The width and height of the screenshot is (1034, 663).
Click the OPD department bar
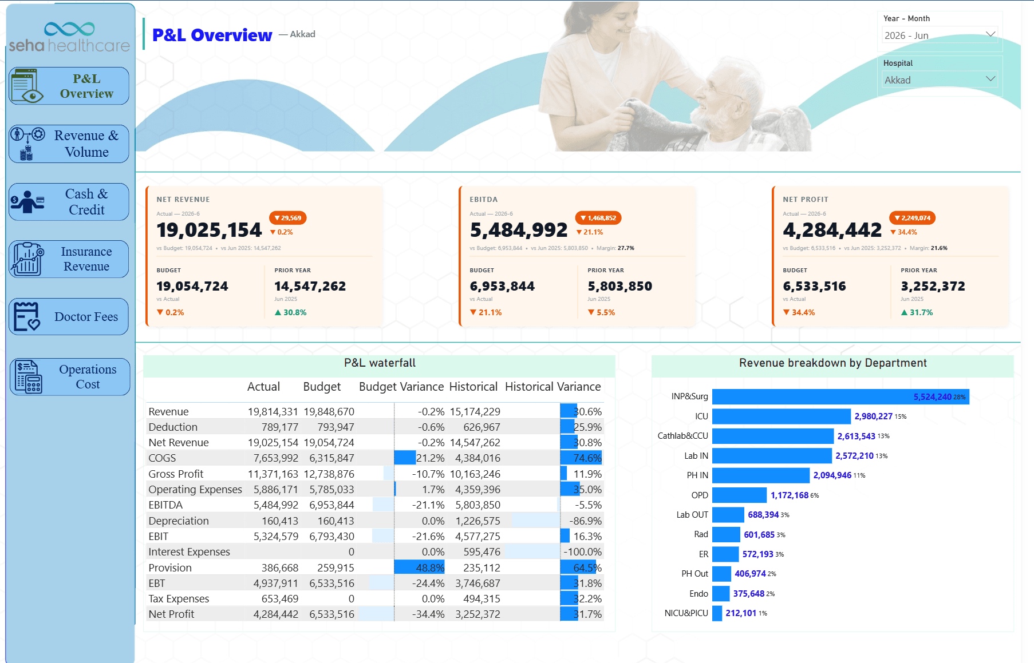(739, 495)
